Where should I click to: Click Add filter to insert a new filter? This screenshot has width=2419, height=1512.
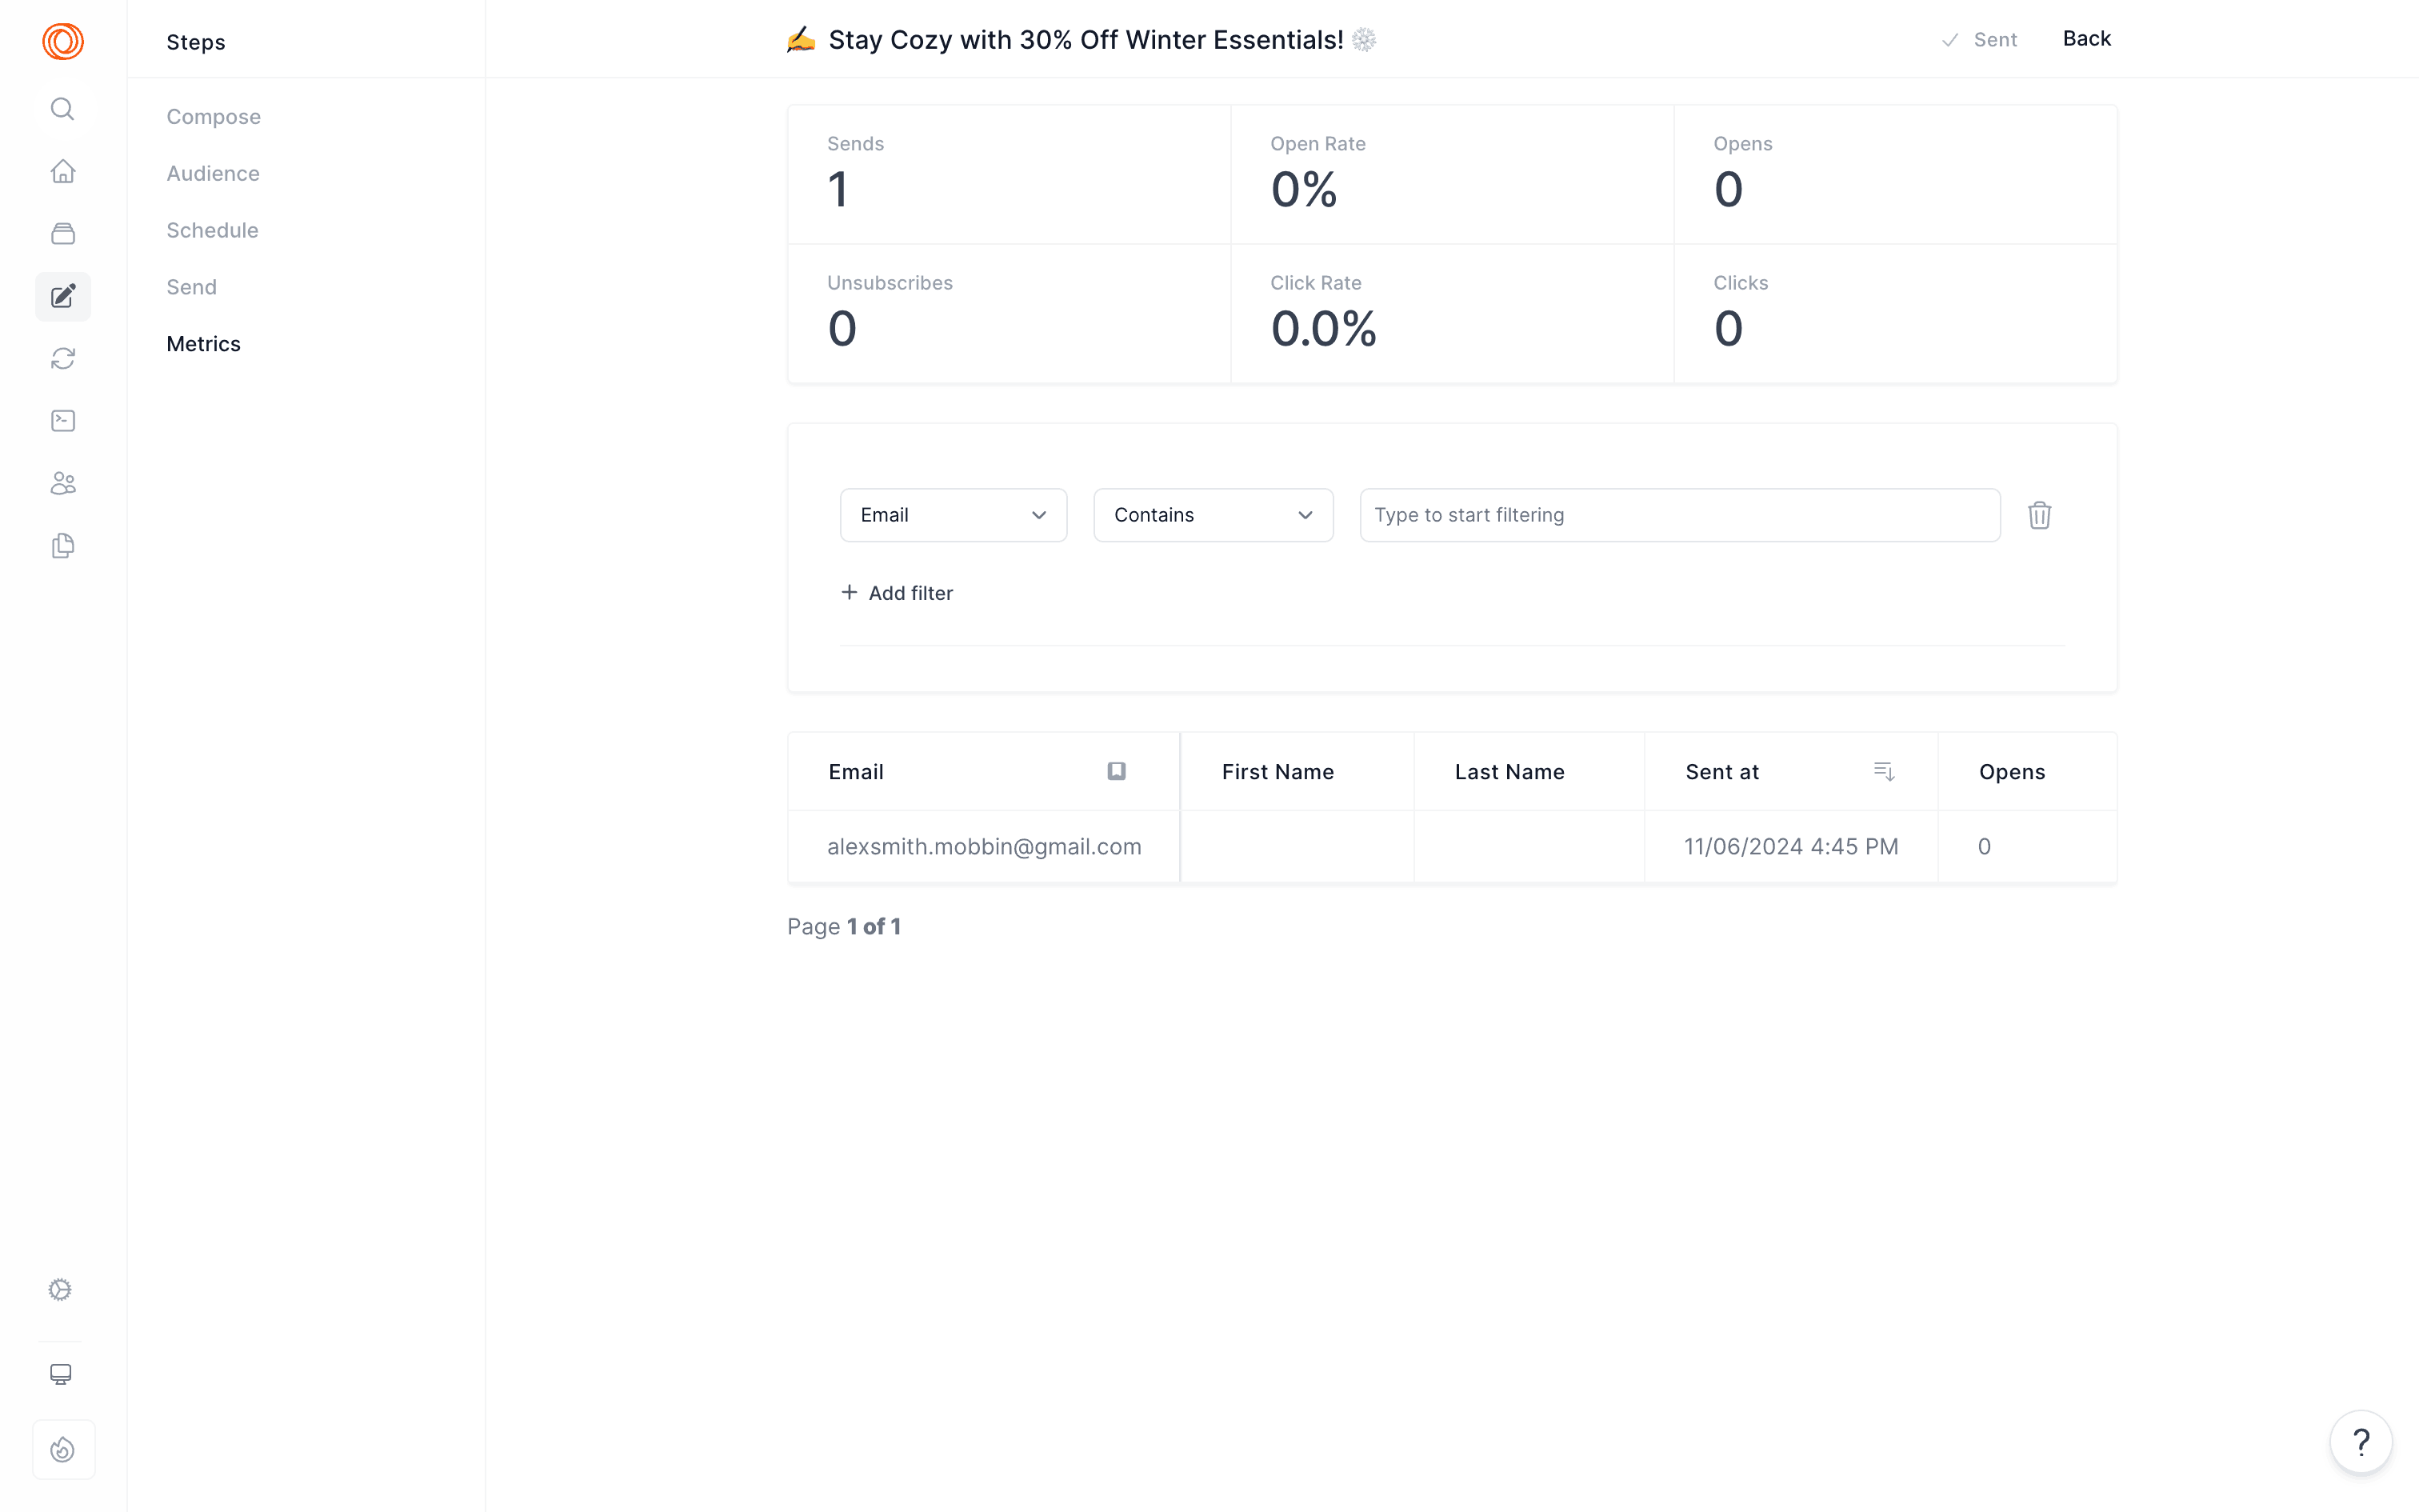(x=897, y=592)
